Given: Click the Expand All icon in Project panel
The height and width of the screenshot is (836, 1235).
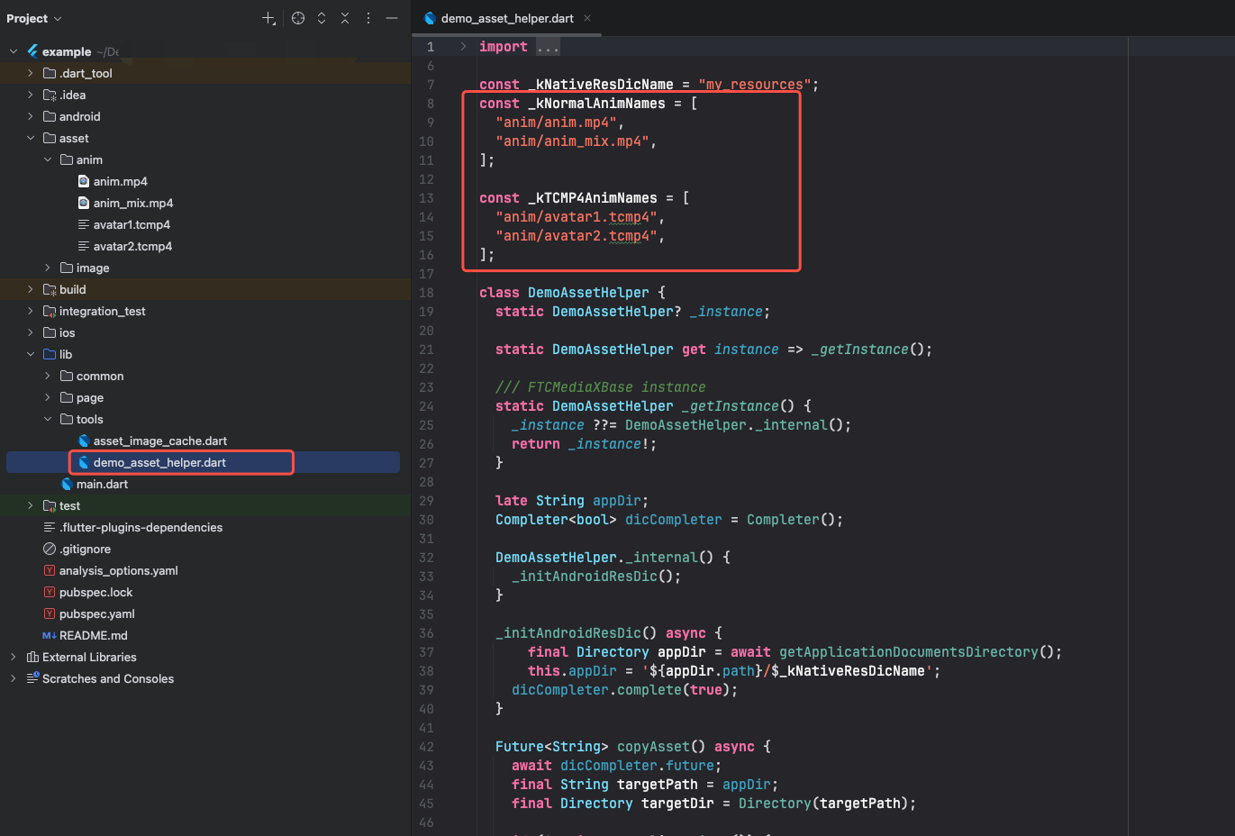Looking at the screenshot, I should coord(322,18).
